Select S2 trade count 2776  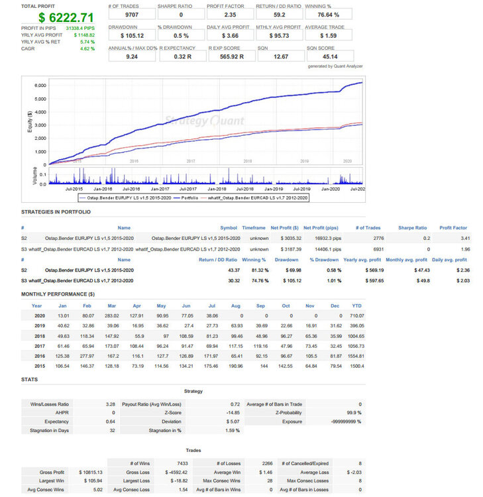pos(378,238)
